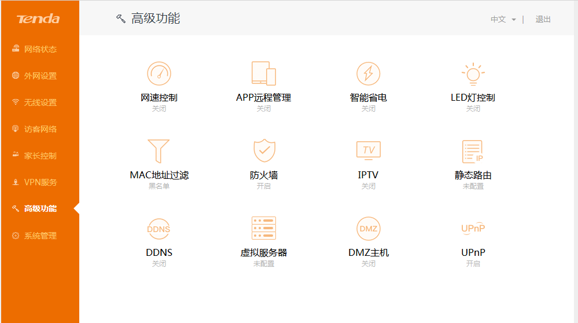578x323 pixels.
Task: Click the UPnP text label
Action: point(473,252)
